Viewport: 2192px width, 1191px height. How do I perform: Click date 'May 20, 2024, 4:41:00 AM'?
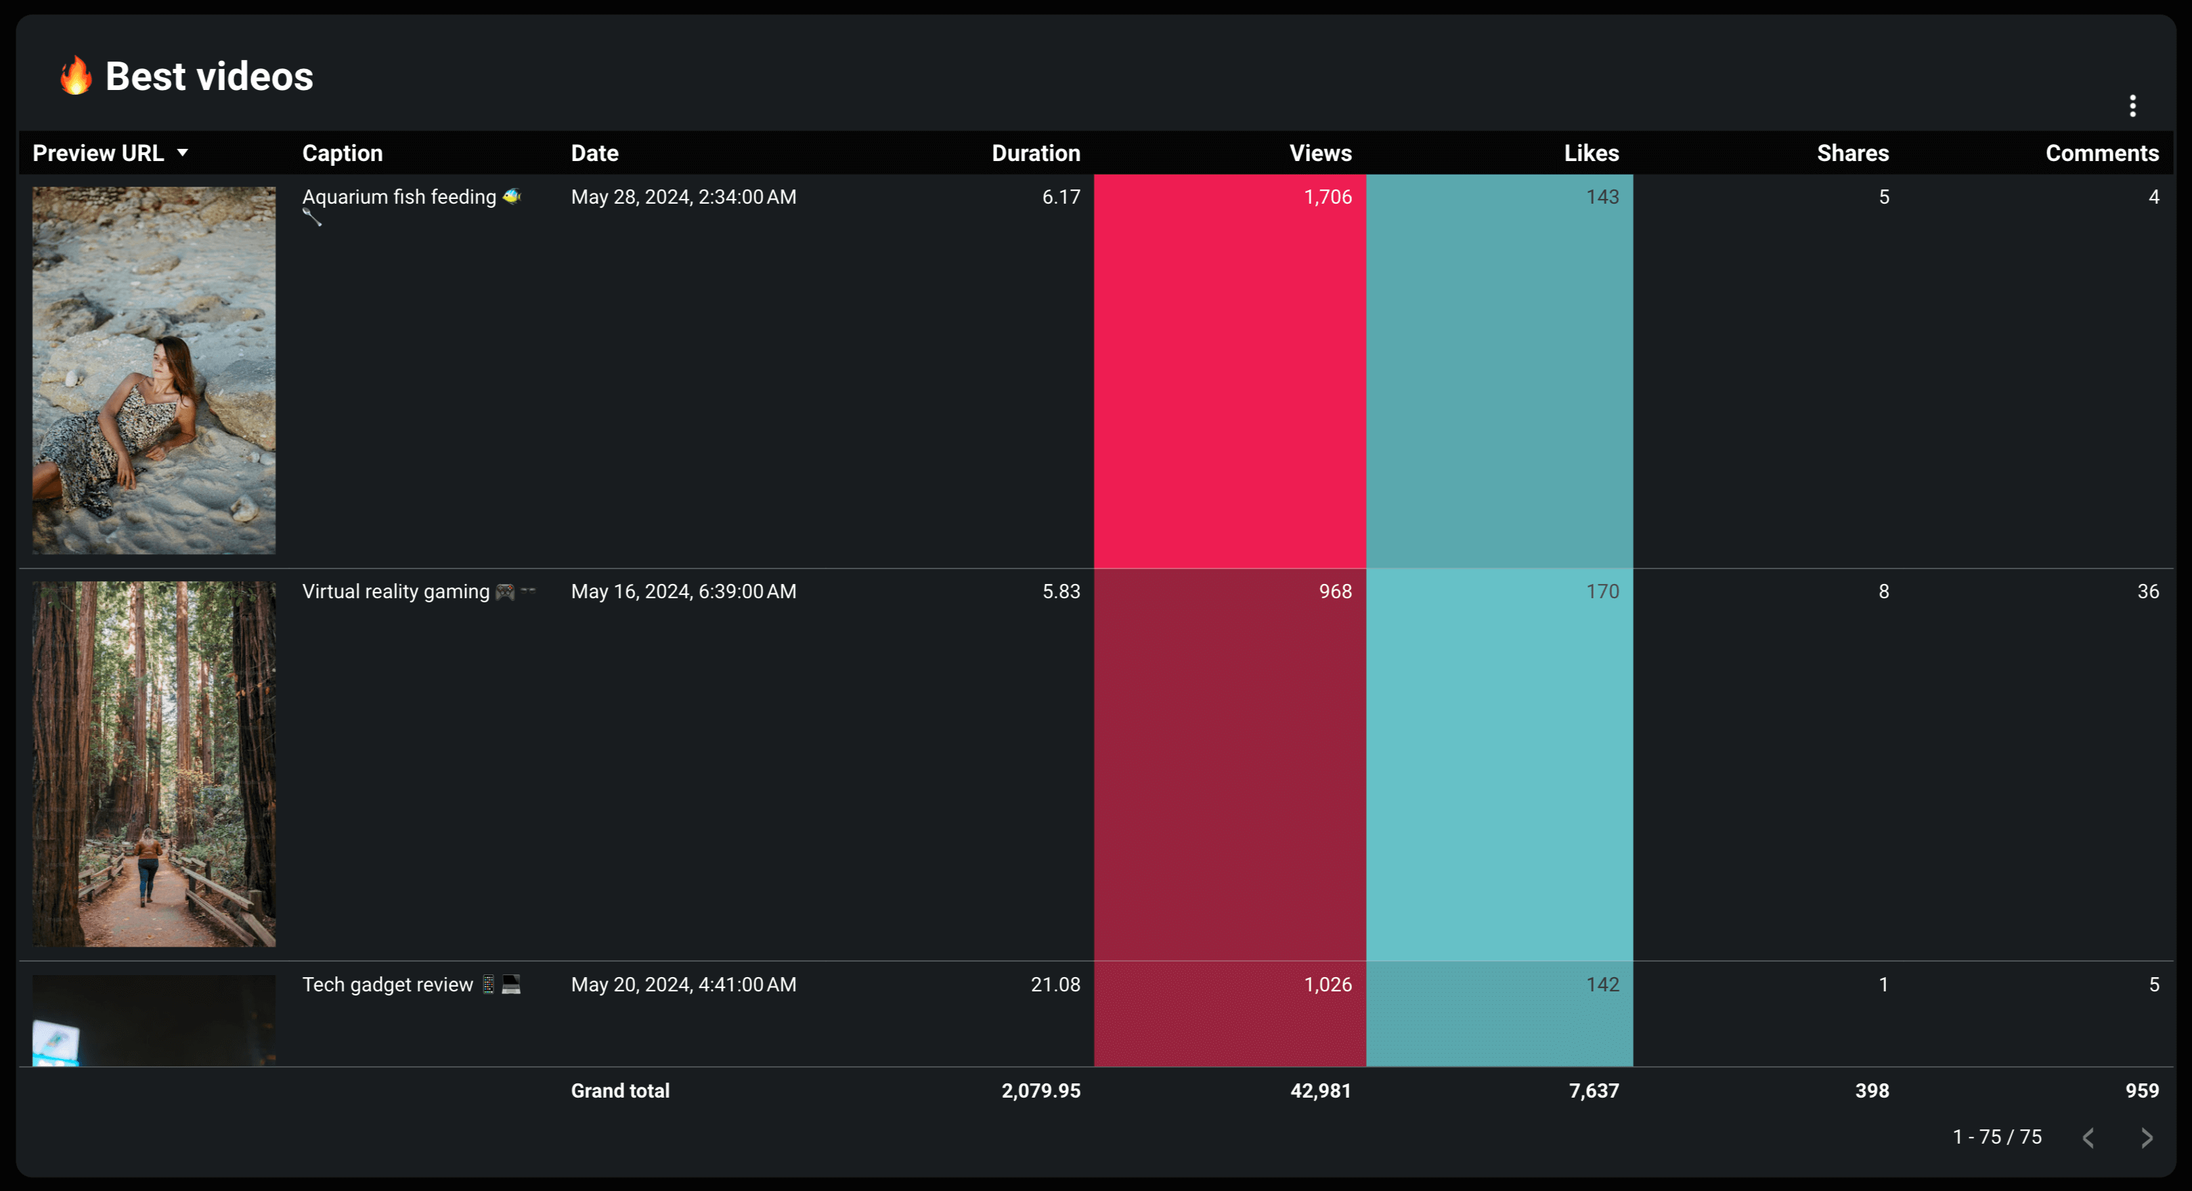coord(683,985)
